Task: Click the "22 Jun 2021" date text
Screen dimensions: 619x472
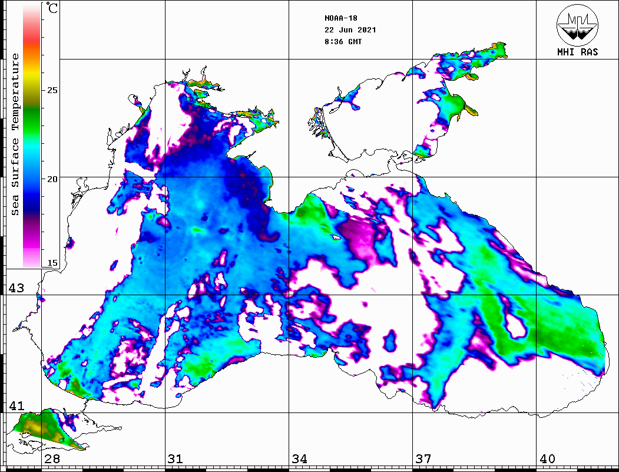Action: coord(350,30)
